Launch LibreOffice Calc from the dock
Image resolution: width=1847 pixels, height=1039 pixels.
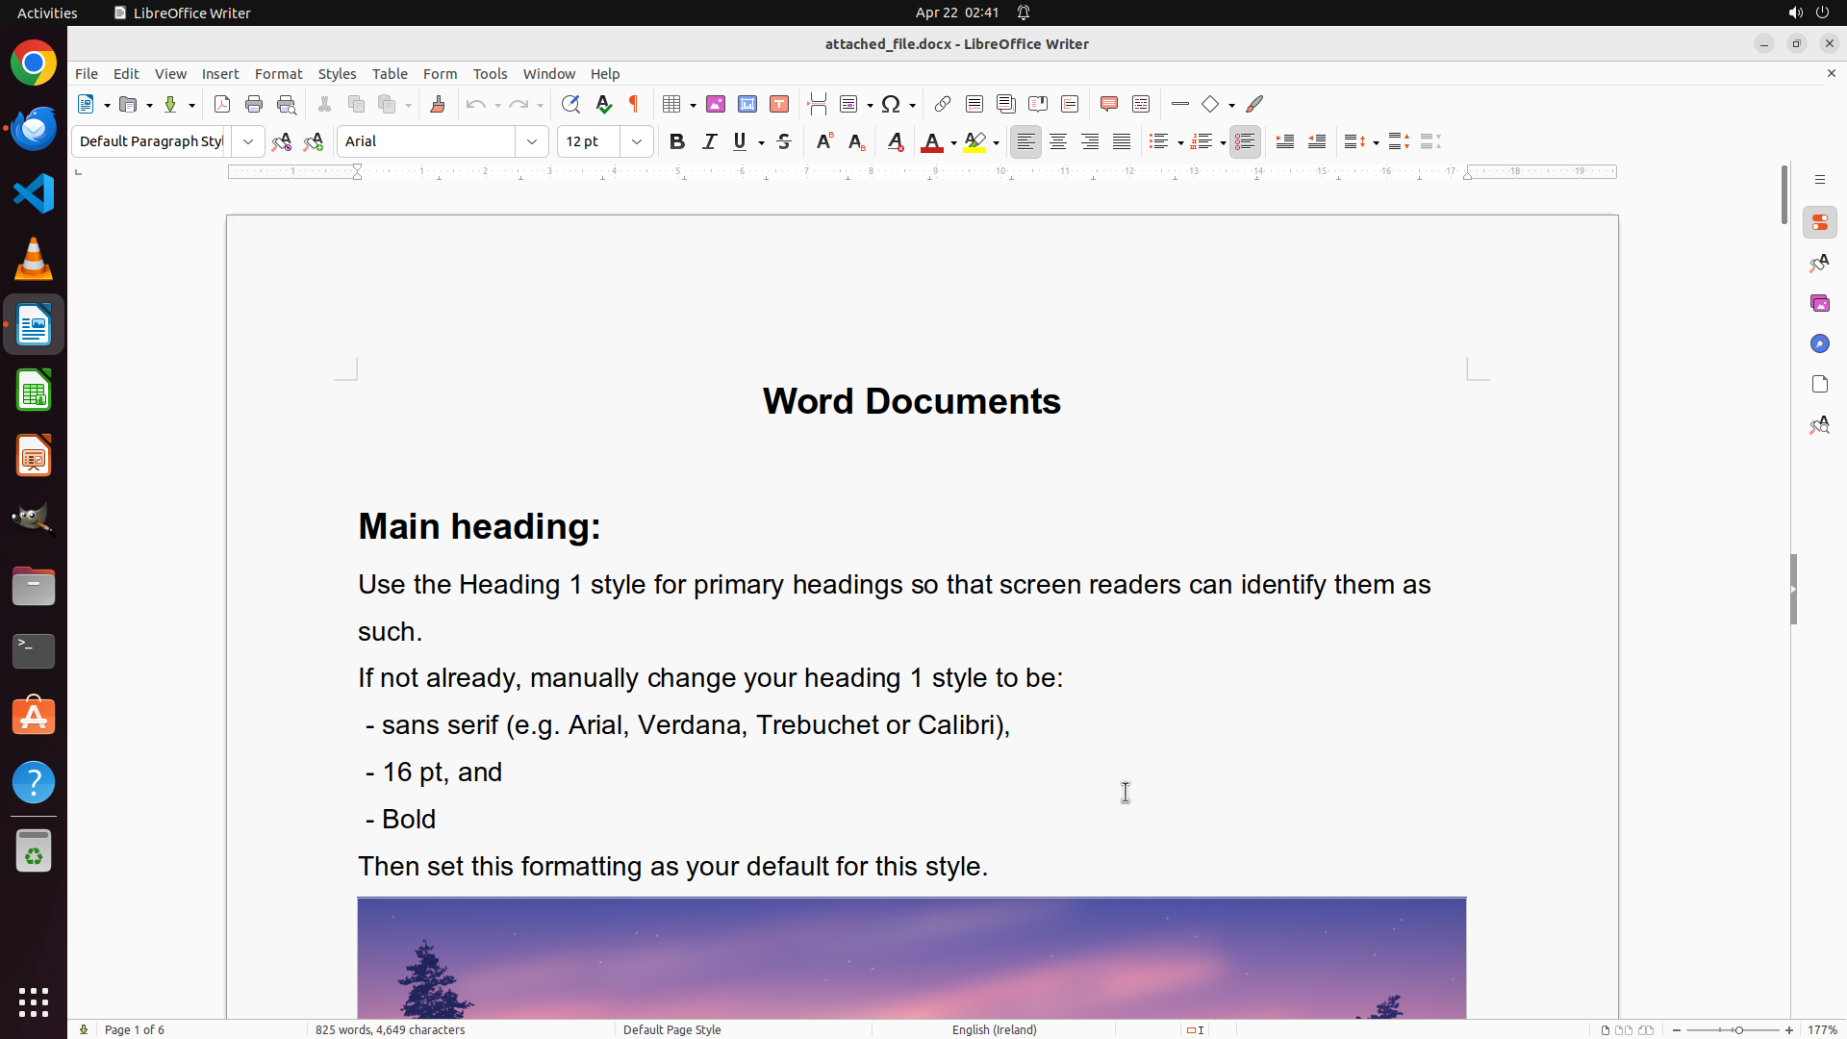34,391
